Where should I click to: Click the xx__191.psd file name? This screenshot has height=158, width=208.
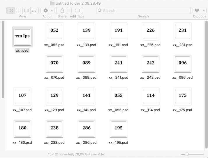coord(118,45)
